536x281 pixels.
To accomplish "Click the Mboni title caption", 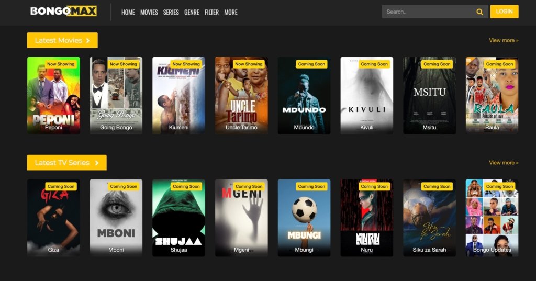I will [116, 250].
